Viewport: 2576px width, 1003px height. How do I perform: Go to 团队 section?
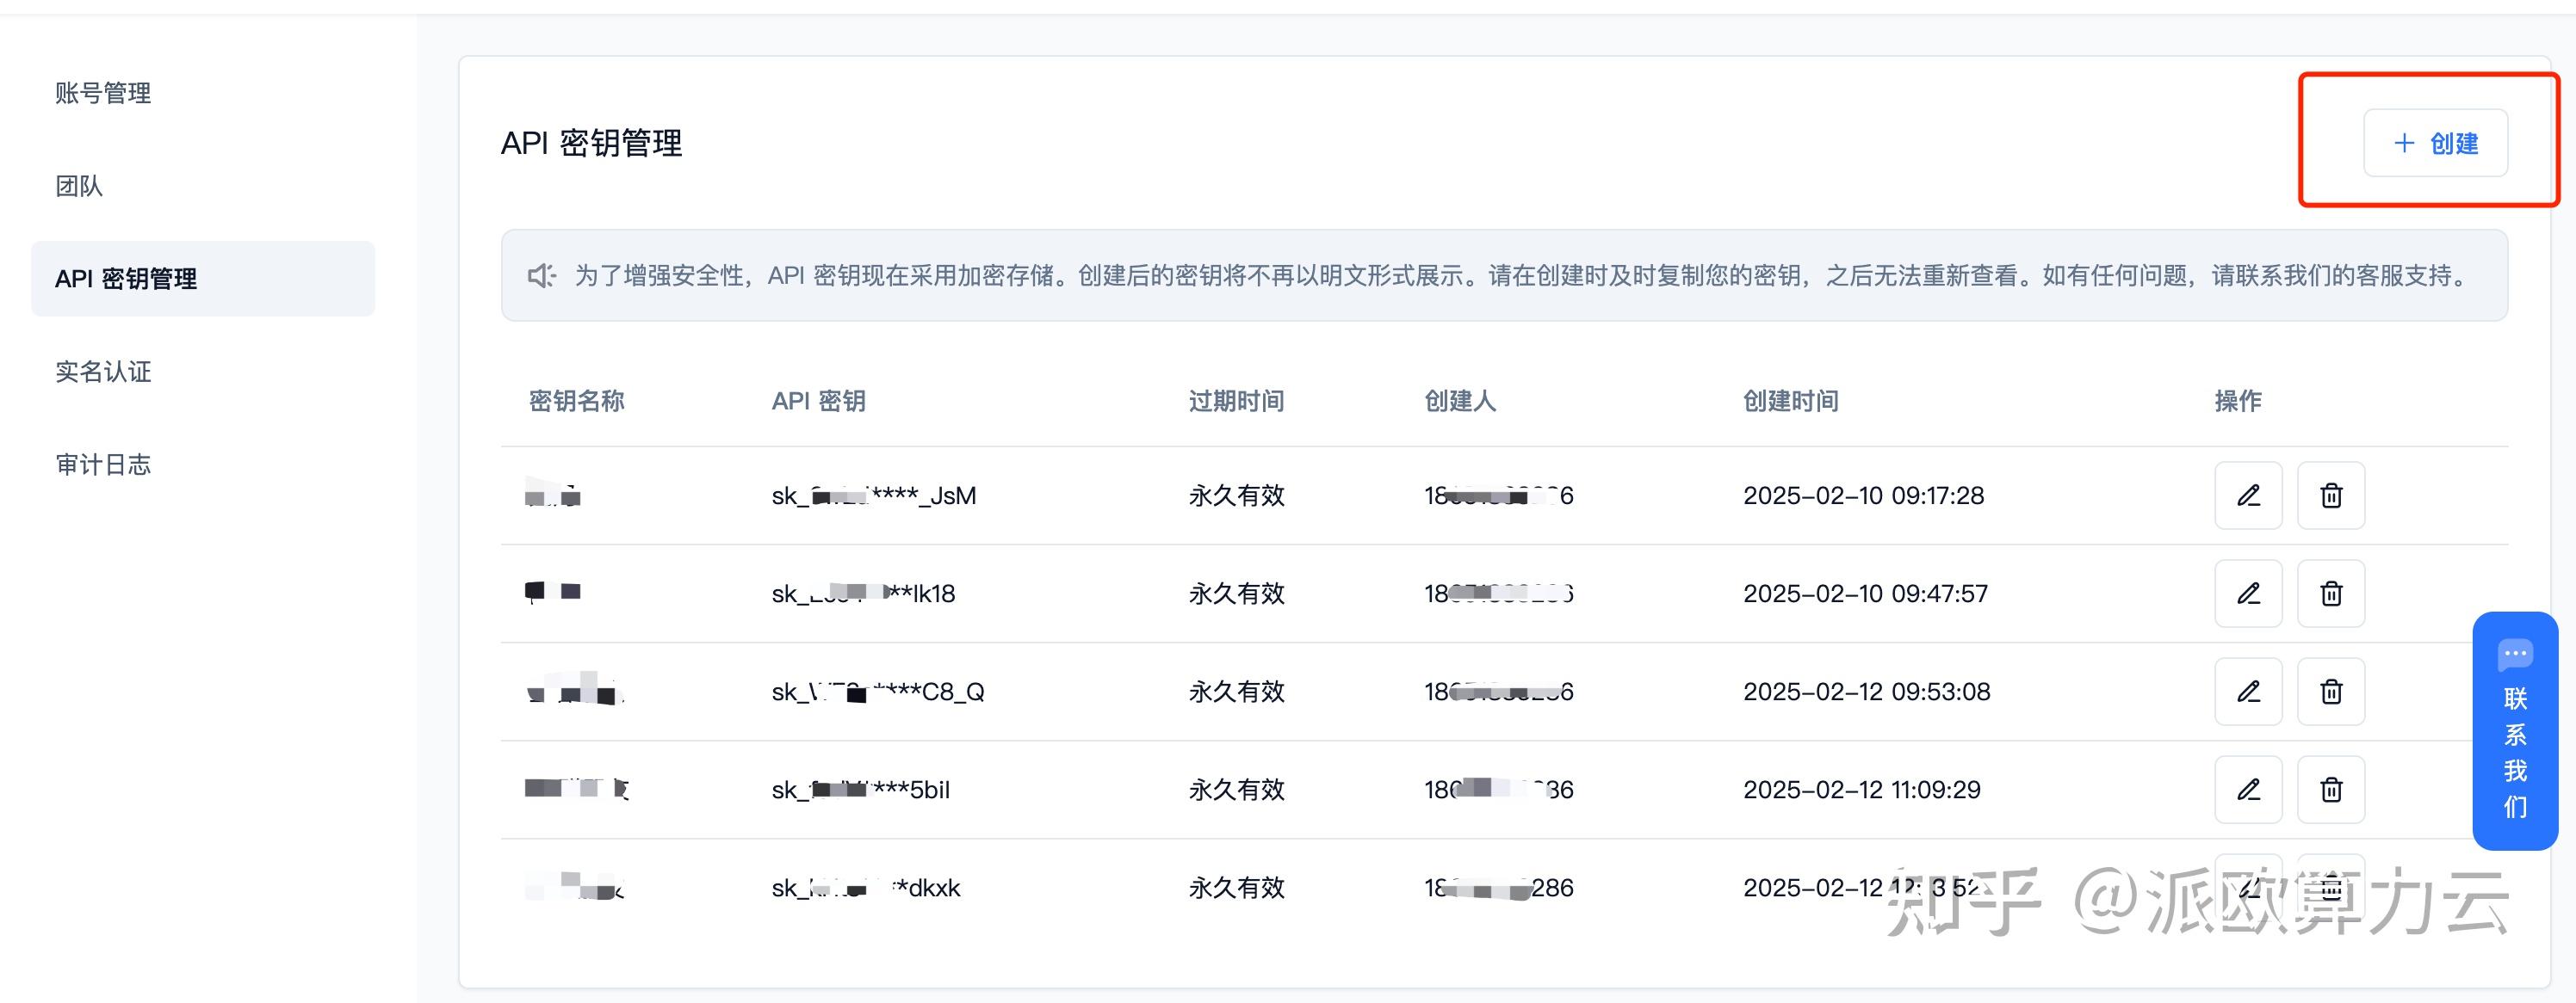79,186
